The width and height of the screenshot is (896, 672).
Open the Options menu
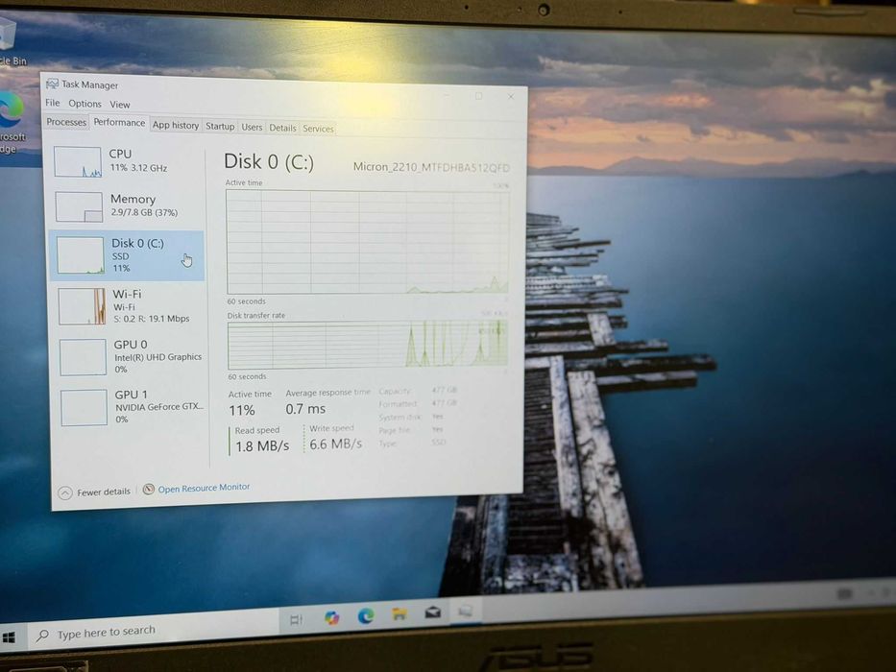click(x=85, y=104)
